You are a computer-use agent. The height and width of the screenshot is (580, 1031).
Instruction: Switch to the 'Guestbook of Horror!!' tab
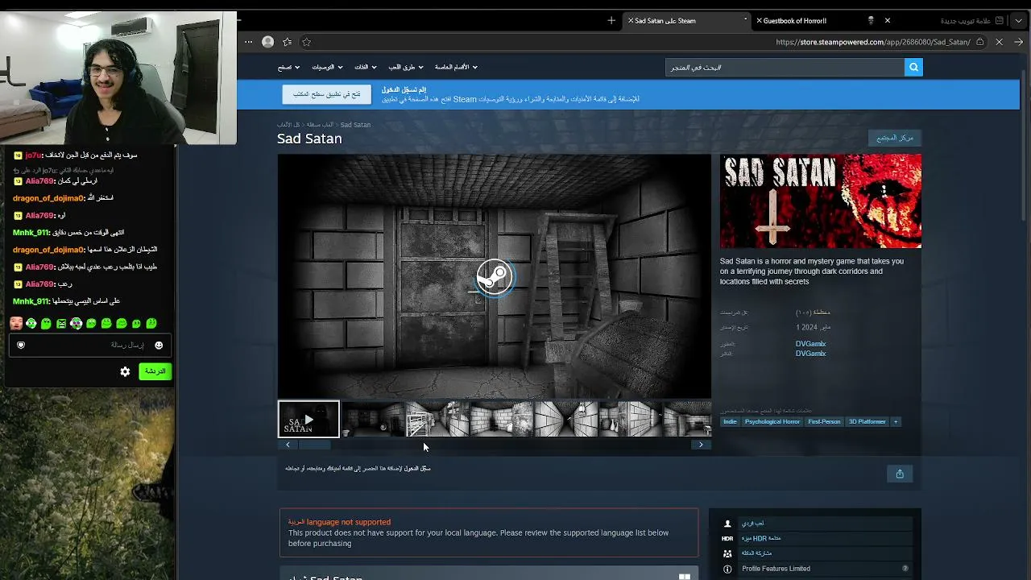click(x=814, y=20)
